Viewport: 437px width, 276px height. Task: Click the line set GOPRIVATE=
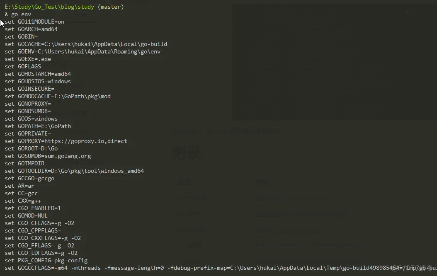pos(28,134)
